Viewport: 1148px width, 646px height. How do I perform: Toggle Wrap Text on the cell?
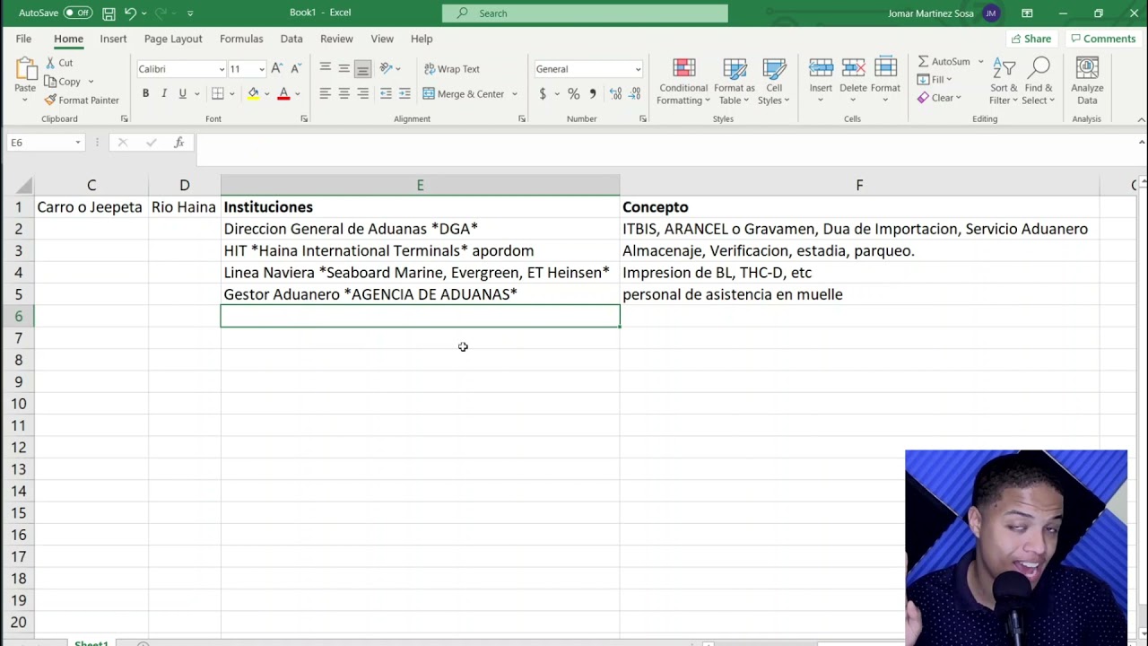(x=452, y=69)
